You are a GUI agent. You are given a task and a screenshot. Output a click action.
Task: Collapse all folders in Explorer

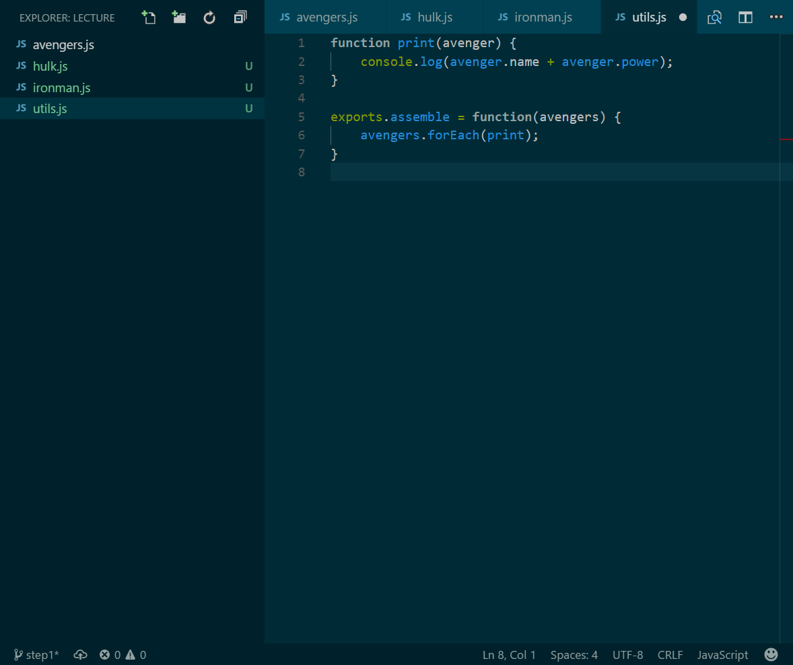click(240, 17)
